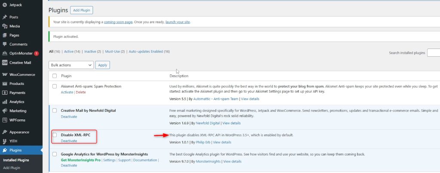Check the Akismet Anti-spam checkbox
The width and height of the screenshot is (440, 173).
coord(55,86)
